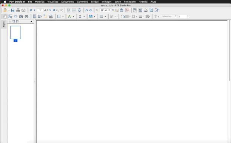Click the actual size 1:1 view icon
The image size is (231, 143).
68,10
